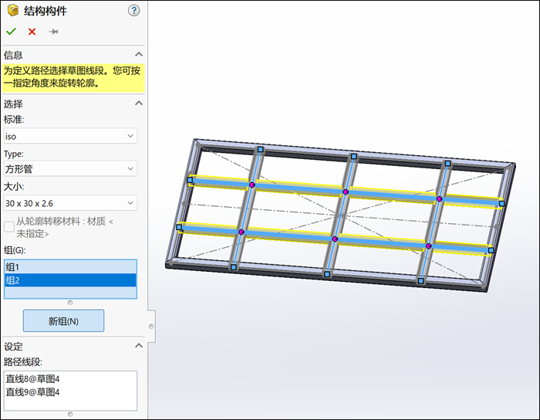Viewport: 540px width, 420px height.
Task: Click the 结构构件 feature icon
Action: [13, 11]
